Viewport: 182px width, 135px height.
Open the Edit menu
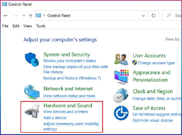[x=16, y=26]
